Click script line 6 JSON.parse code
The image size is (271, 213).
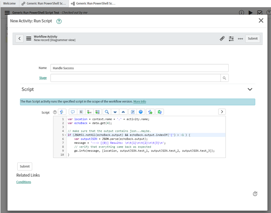(x=111, y=139)
